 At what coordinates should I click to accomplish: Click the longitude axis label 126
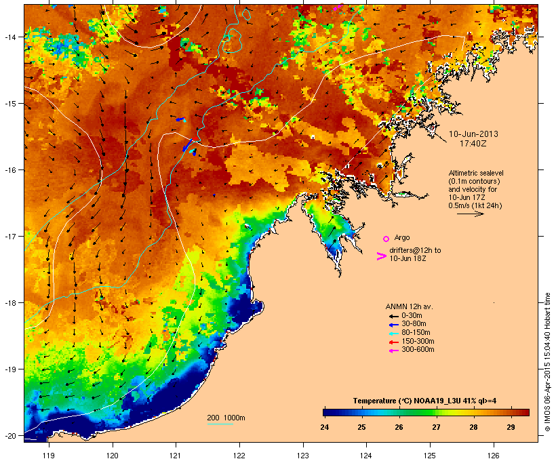[x=493, y=456]
